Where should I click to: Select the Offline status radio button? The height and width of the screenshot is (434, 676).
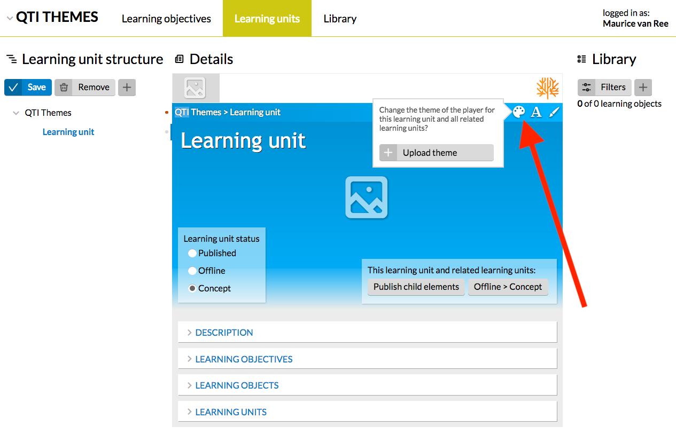(x=192, y=271)
